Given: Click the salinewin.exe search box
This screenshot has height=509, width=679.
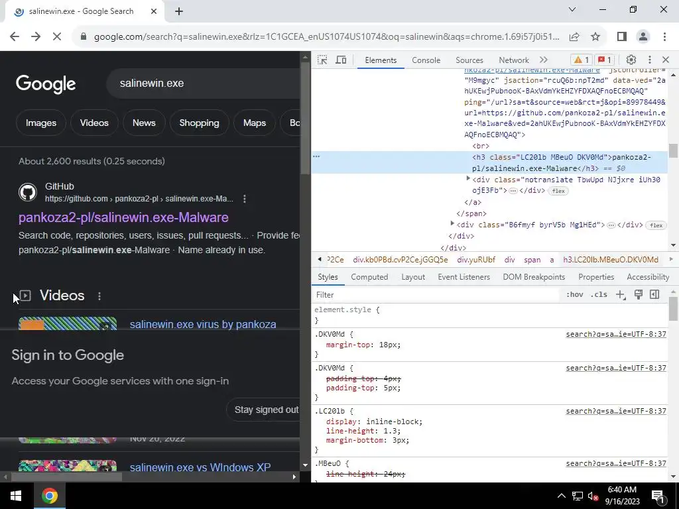Looking at the screenshot, I should pyautogui.click(x=203, y=83).
